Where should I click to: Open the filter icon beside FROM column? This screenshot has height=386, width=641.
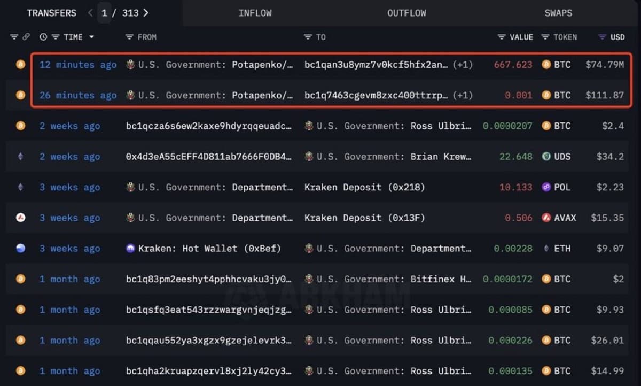pyautogui.click(x=128, y=37)
